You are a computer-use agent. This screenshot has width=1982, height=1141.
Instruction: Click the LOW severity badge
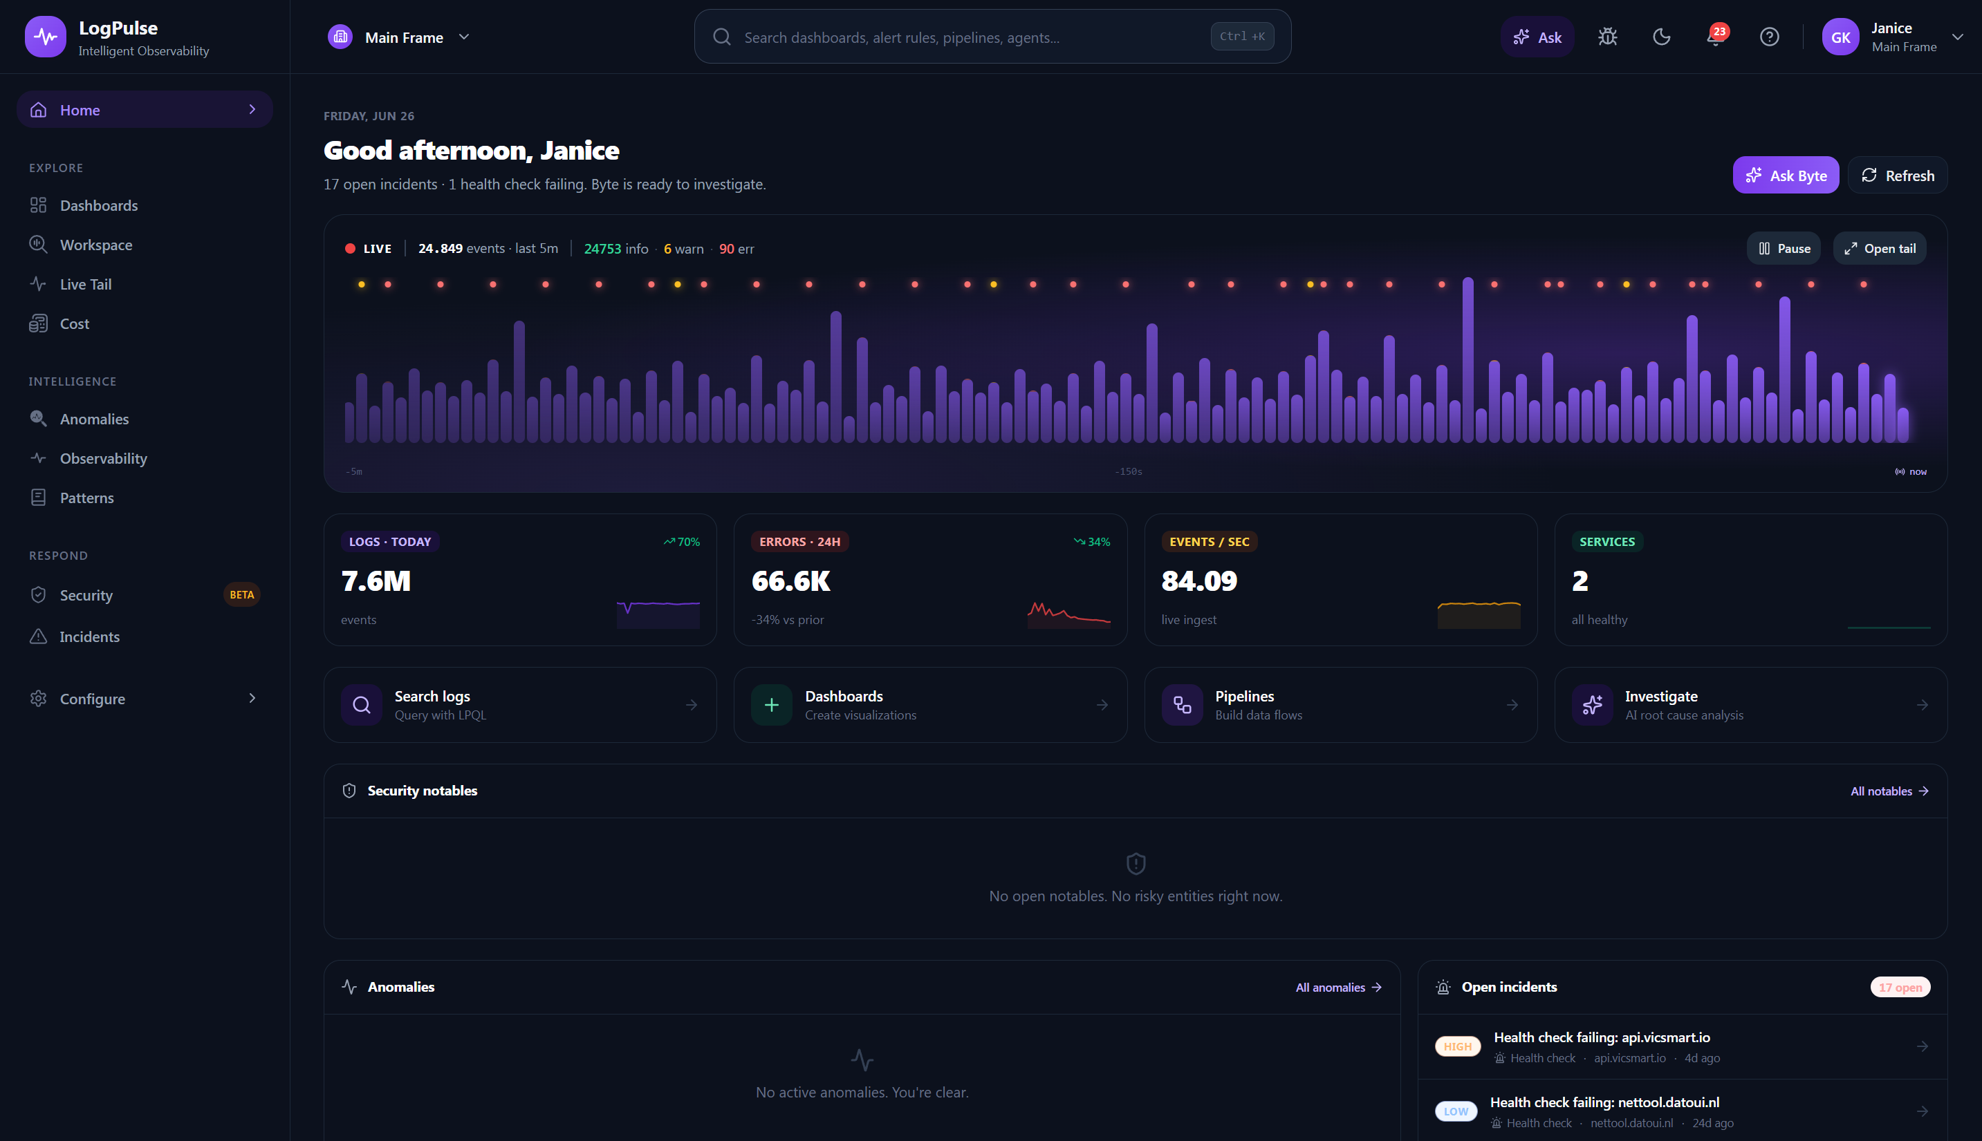pos(1456,1111)
